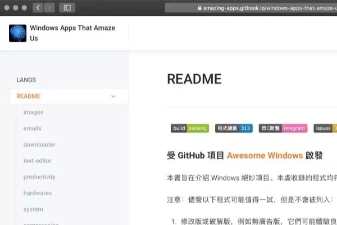Click the build passing badge
Image resolution: width=337 pixels, height=225 pixels.
click(190, 128)
